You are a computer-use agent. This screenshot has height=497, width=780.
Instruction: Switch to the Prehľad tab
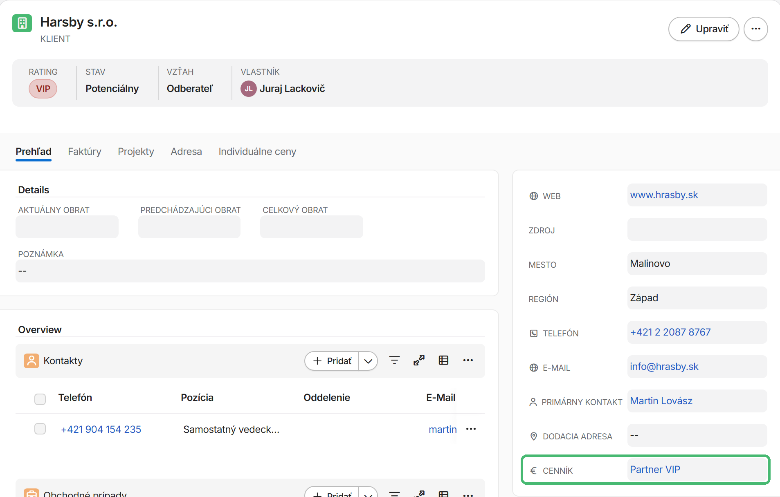point(34,152)
